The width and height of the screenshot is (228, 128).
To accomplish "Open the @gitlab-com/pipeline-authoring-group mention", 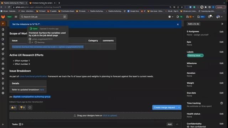I will (32, 97).
